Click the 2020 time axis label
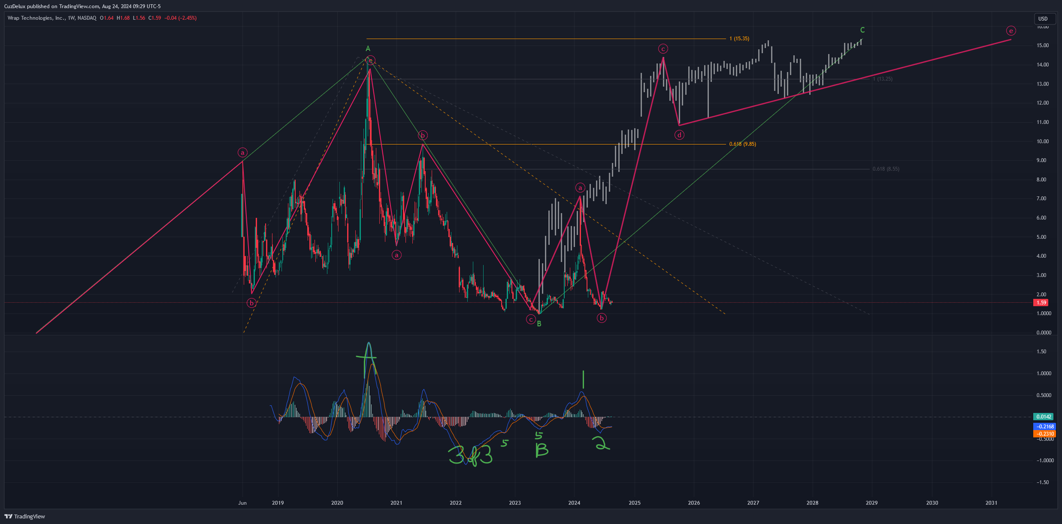Viewport: 1062px width, 524px height. click(x=337, y=503)
